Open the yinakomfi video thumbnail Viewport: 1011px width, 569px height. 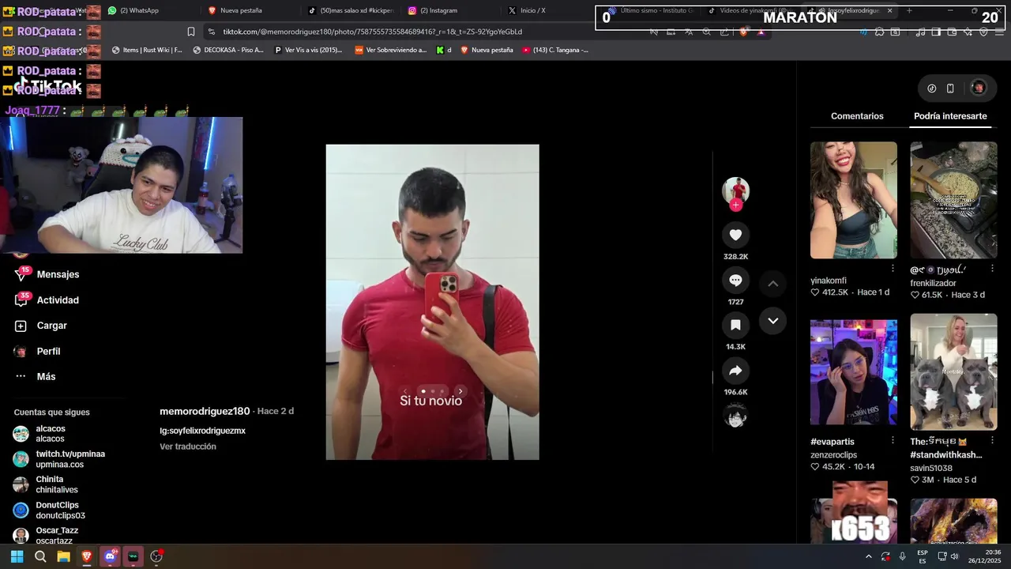click(x=853, y=200)
